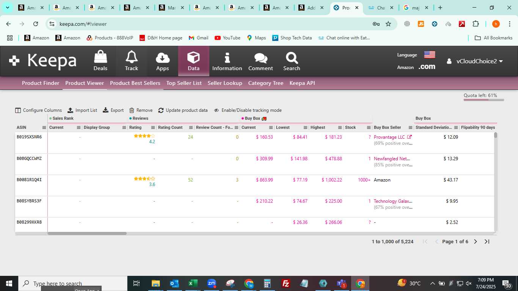Click Remove trash button
This screenshot has width=518, height=291.
(x=141, y=110)
